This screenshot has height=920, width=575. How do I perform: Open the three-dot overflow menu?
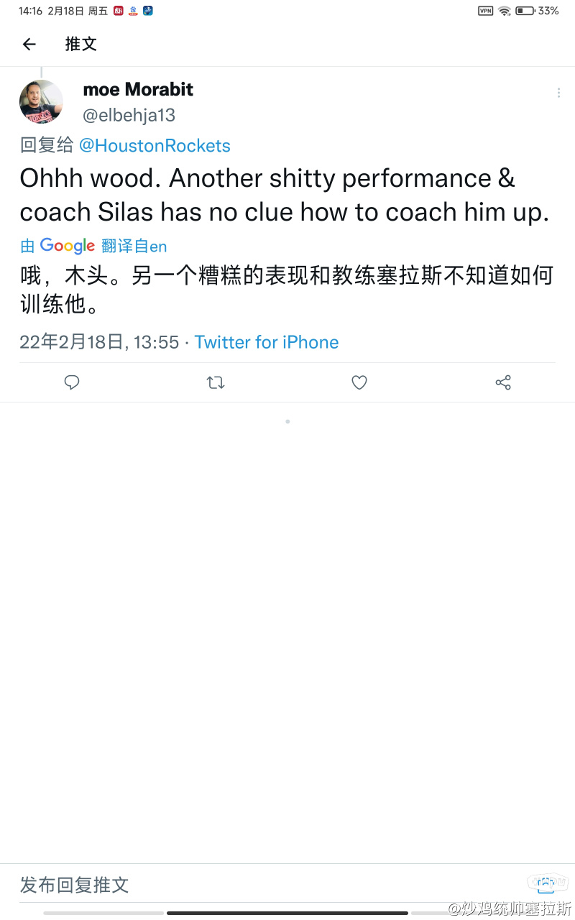[558, 93]
